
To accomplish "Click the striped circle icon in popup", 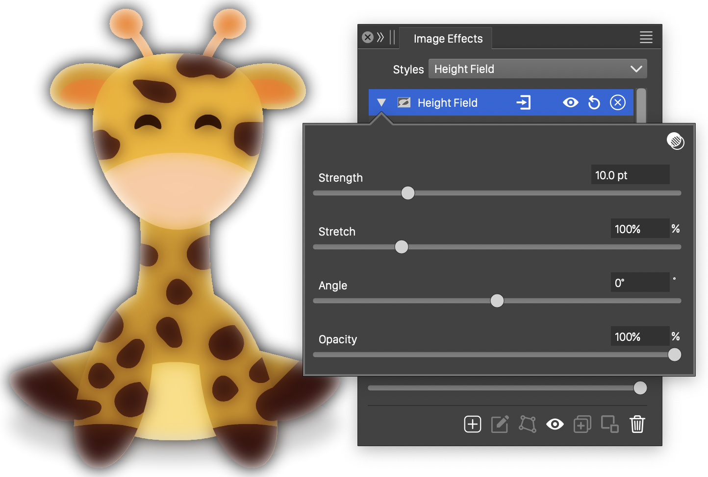I will click(x=675, y=142).
